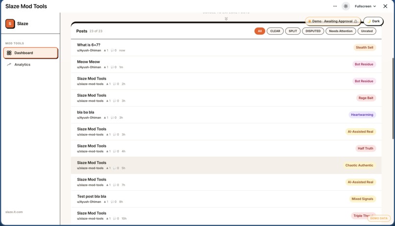The height and width of the screenshot is (226, 395).
Task: Open the post Meow Meow
Action: click(x=226, y=65)
